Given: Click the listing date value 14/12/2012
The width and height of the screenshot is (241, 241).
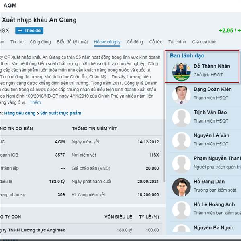Looking at the screenshot, I should (x=148, y=142).
